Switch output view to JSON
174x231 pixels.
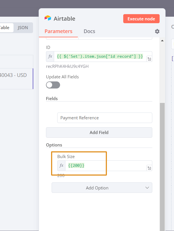[x=23, y=27]
